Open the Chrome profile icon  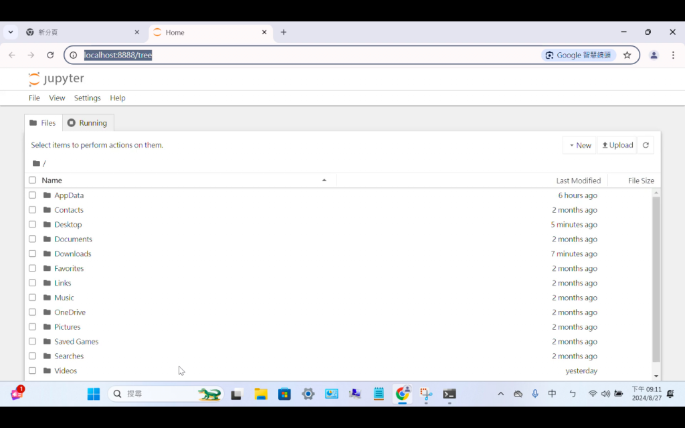(x=654, y=55)
